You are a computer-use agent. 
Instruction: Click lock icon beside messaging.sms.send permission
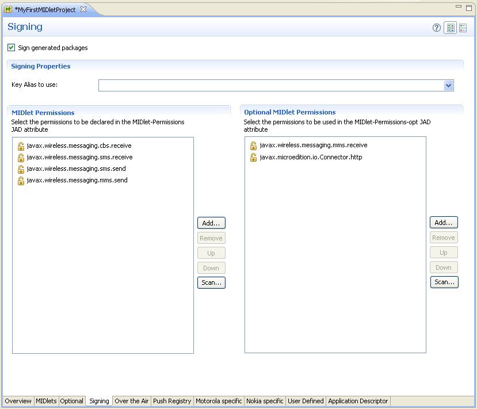21,169
